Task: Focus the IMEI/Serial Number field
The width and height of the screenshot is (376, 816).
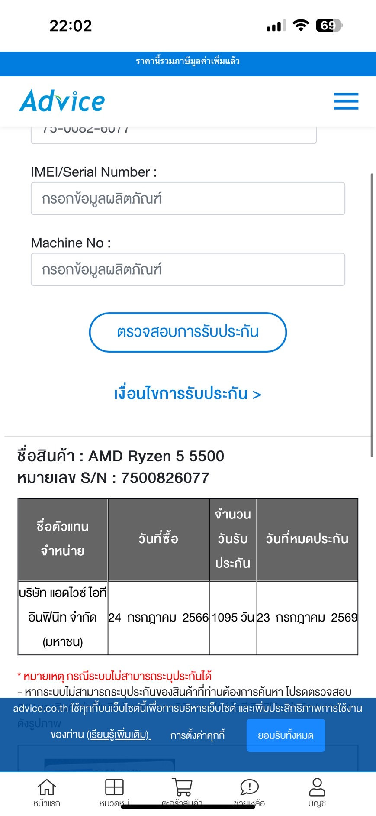Action: tap(188, 198)
